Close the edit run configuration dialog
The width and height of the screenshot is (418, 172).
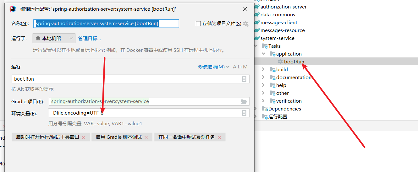click(245, 9)
